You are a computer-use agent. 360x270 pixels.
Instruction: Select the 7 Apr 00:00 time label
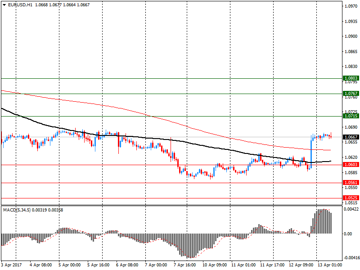(156, 265)
